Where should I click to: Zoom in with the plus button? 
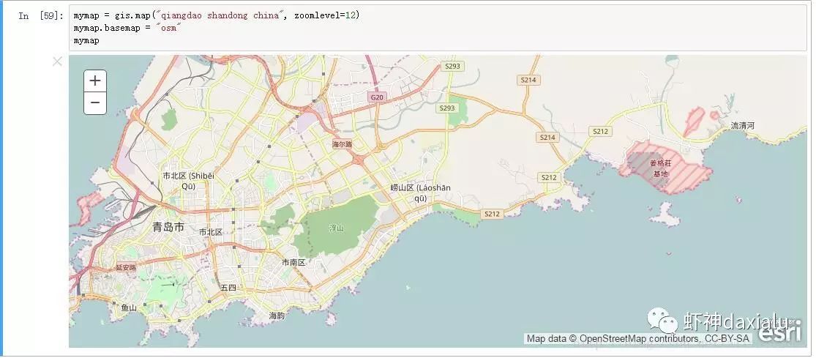(x=95, y=81)
